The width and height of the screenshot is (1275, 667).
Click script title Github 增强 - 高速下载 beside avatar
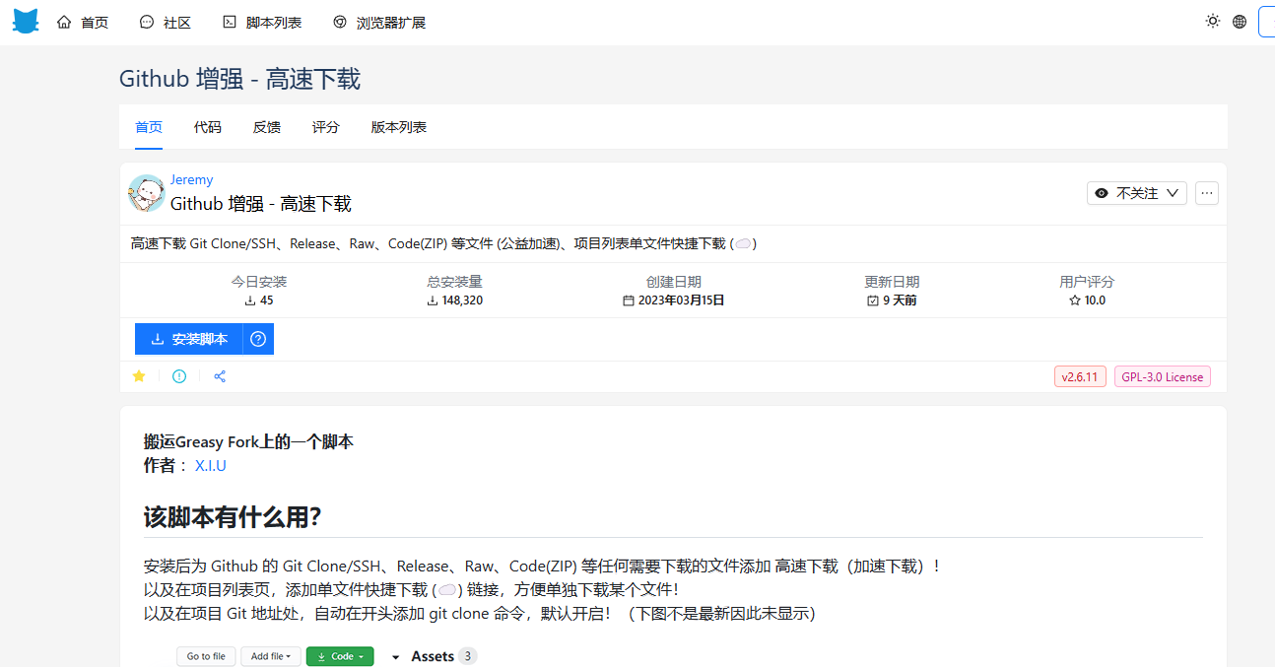(261, 204)
